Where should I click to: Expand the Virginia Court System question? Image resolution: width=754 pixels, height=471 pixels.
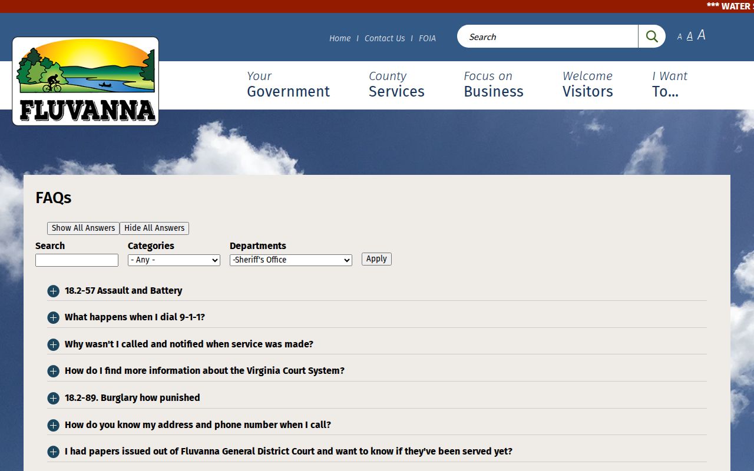(x=204, y=370)
